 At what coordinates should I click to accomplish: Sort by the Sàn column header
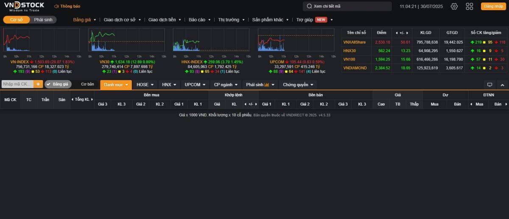62,100
